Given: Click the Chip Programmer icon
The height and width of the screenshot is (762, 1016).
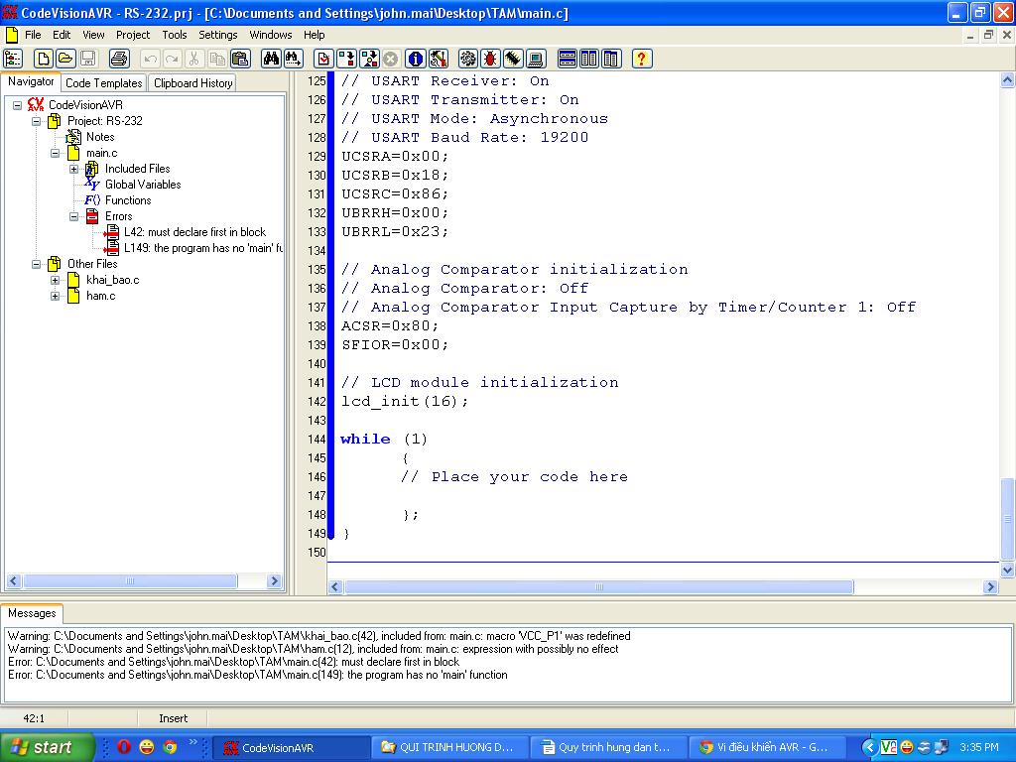Looking at the screenshot, I should 513,59.
